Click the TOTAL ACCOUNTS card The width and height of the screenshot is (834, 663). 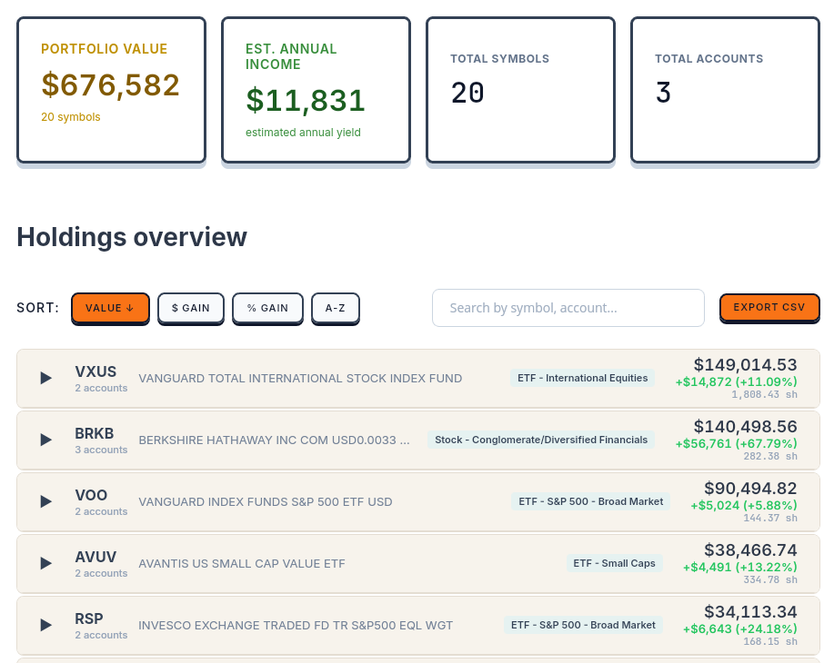pos(725,89)
